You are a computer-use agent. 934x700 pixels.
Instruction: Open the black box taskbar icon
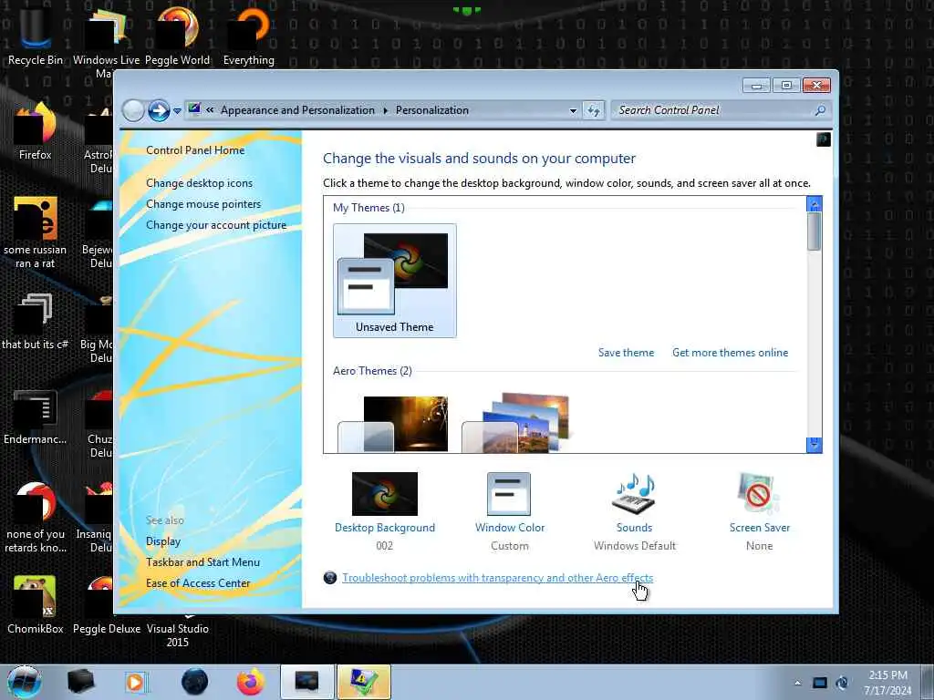point(81,682)
